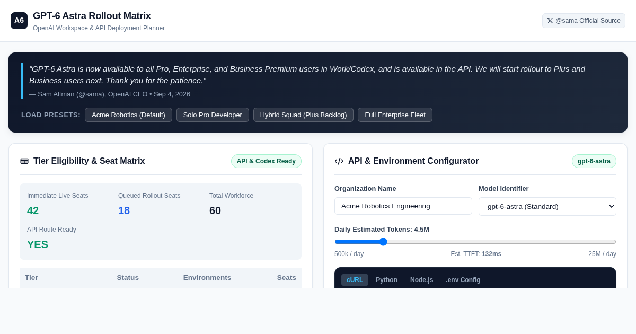The image size is (636, 334).
Task: Click the Daily Estimated Tokens slider handle
Action: coord(383,242)
